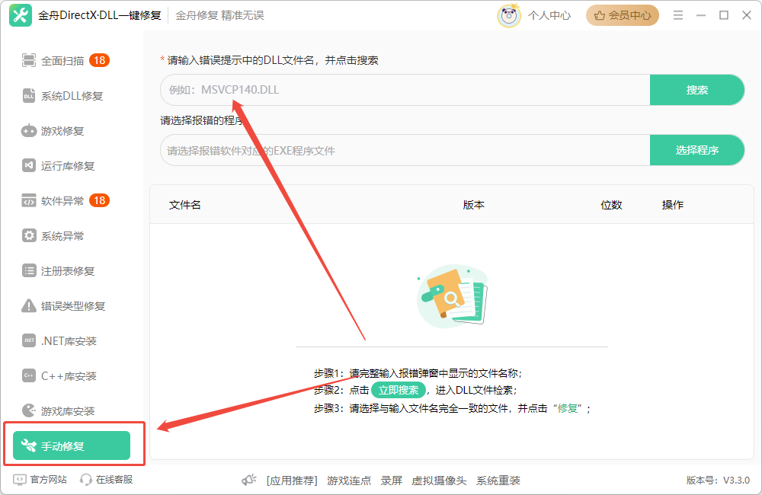Open 游戏连点 recommended app
Screen dimensions: 762x495
[349, 481]
